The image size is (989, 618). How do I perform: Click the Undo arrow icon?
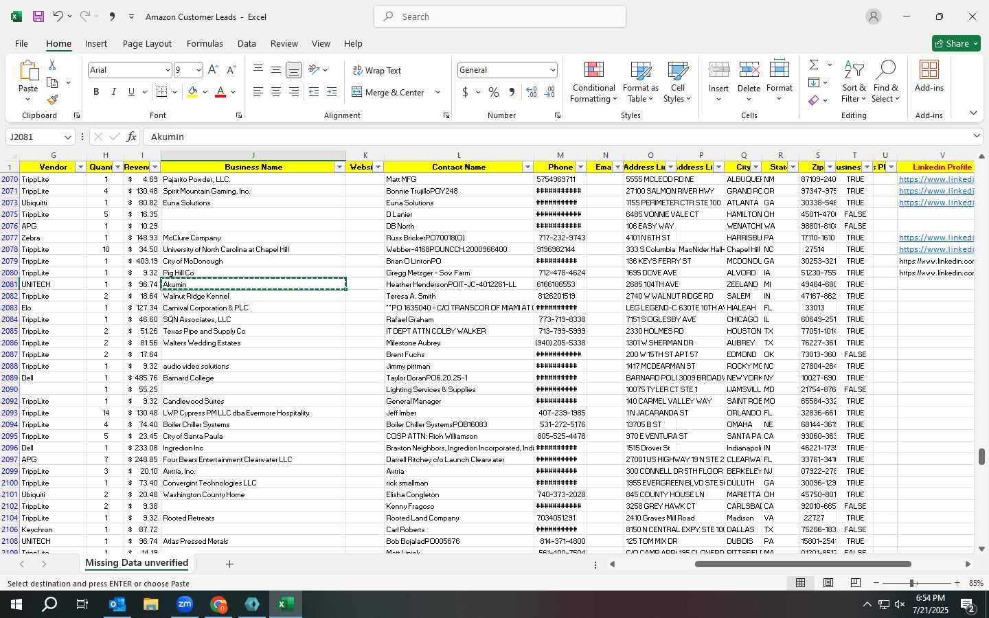58,16
